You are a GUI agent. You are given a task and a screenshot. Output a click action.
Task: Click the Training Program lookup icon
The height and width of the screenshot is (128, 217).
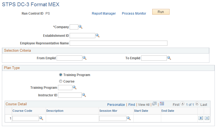pyautogui.click(x=75, y=88)
